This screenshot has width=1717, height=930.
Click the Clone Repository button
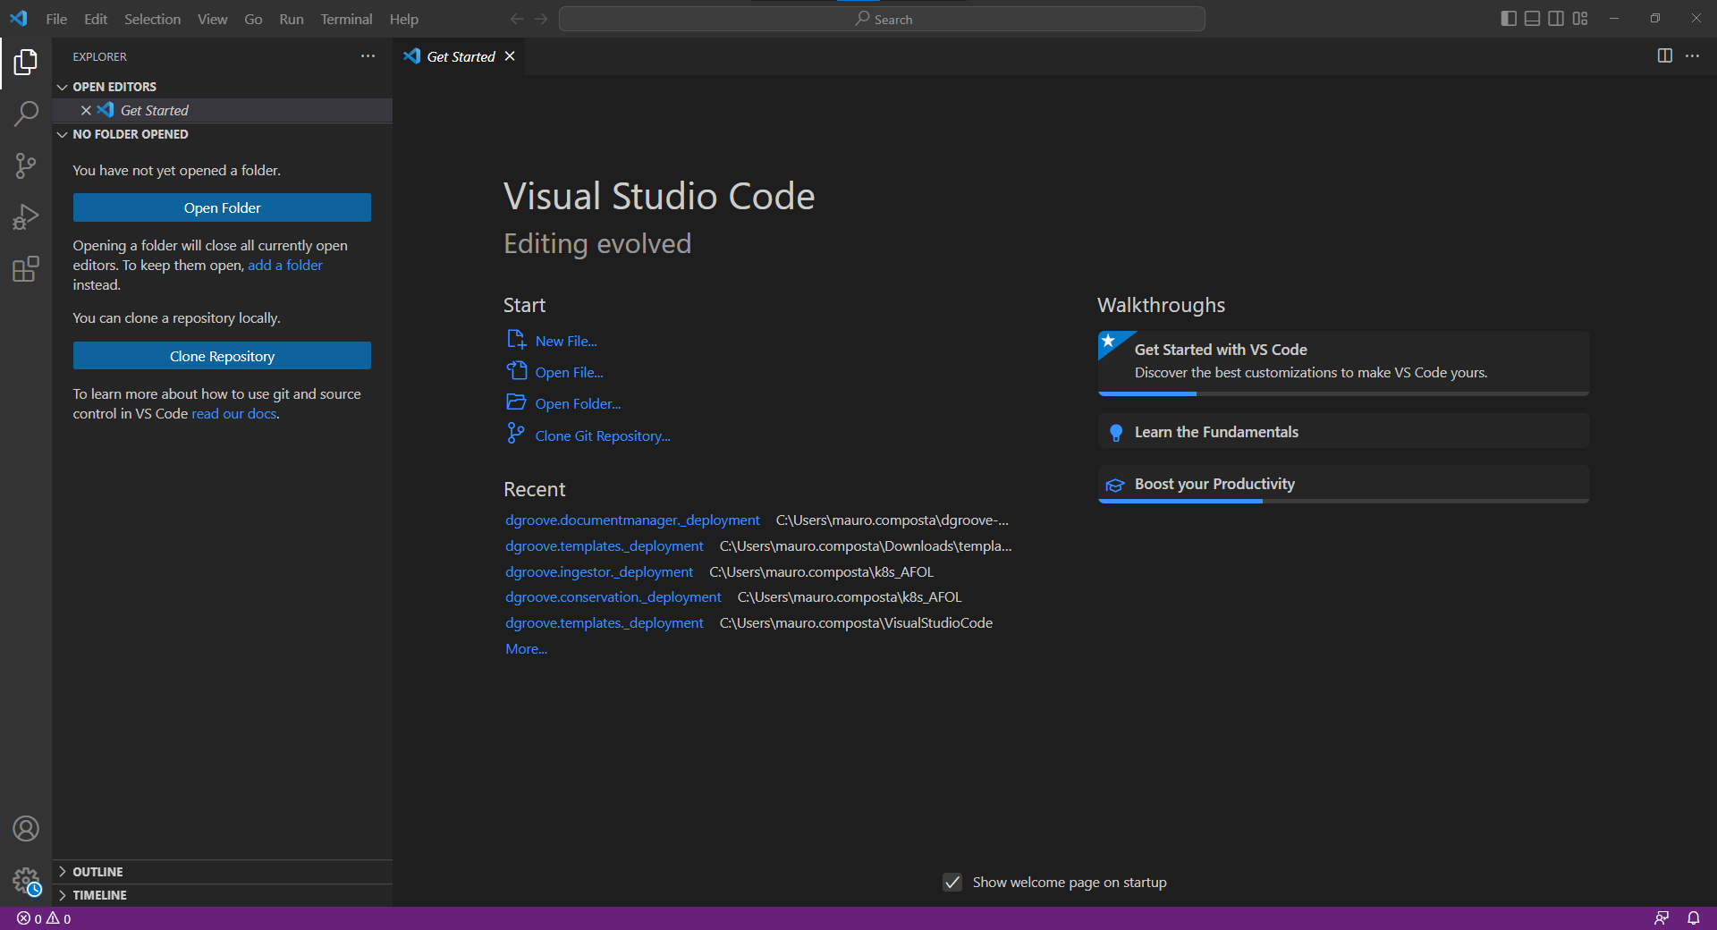pyautogui.click(x=222, y=356)
